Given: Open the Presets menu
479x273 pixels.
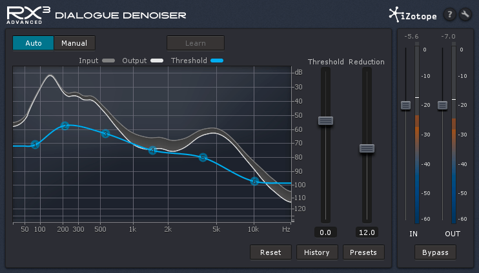Looking at the screenshot, I should [363, 252].
